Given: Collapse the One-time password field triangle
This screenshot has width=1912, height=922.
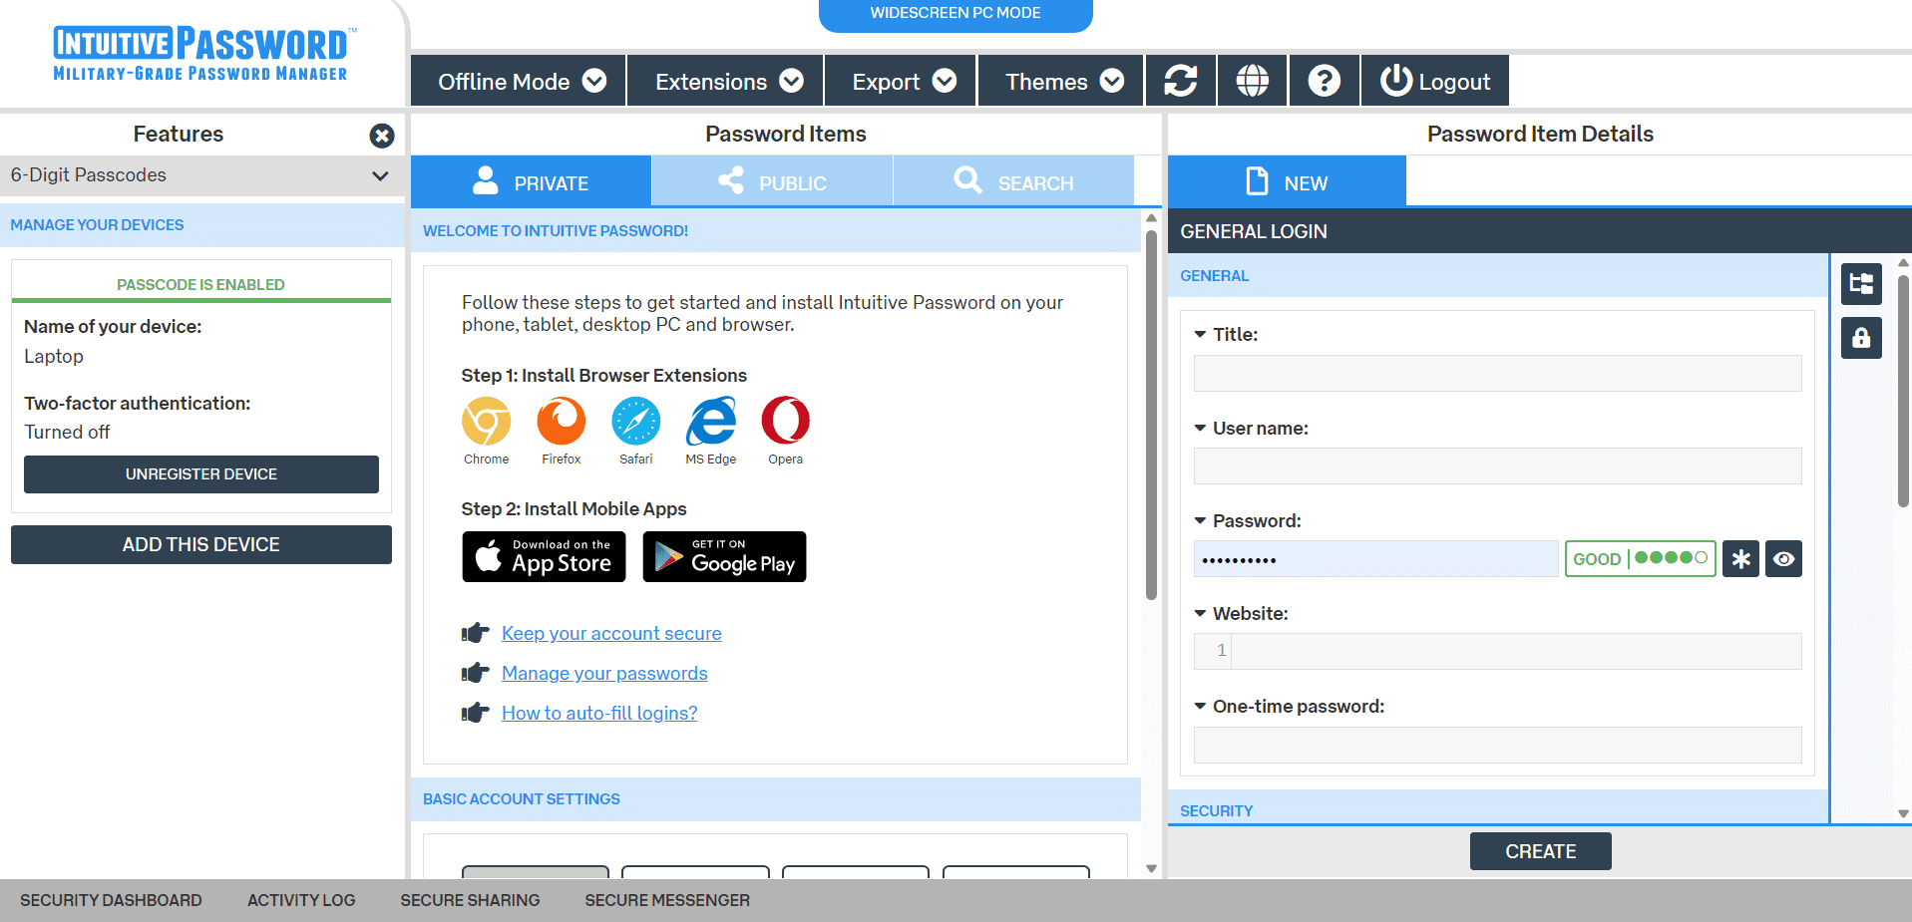Looking at the screenshot, I should click(1200, 707).
